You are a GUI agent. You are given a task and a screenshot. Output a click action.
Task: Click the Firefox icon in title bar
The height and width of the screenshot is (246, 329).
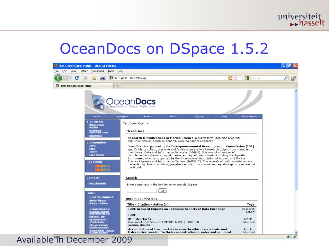tap(56, 65)
